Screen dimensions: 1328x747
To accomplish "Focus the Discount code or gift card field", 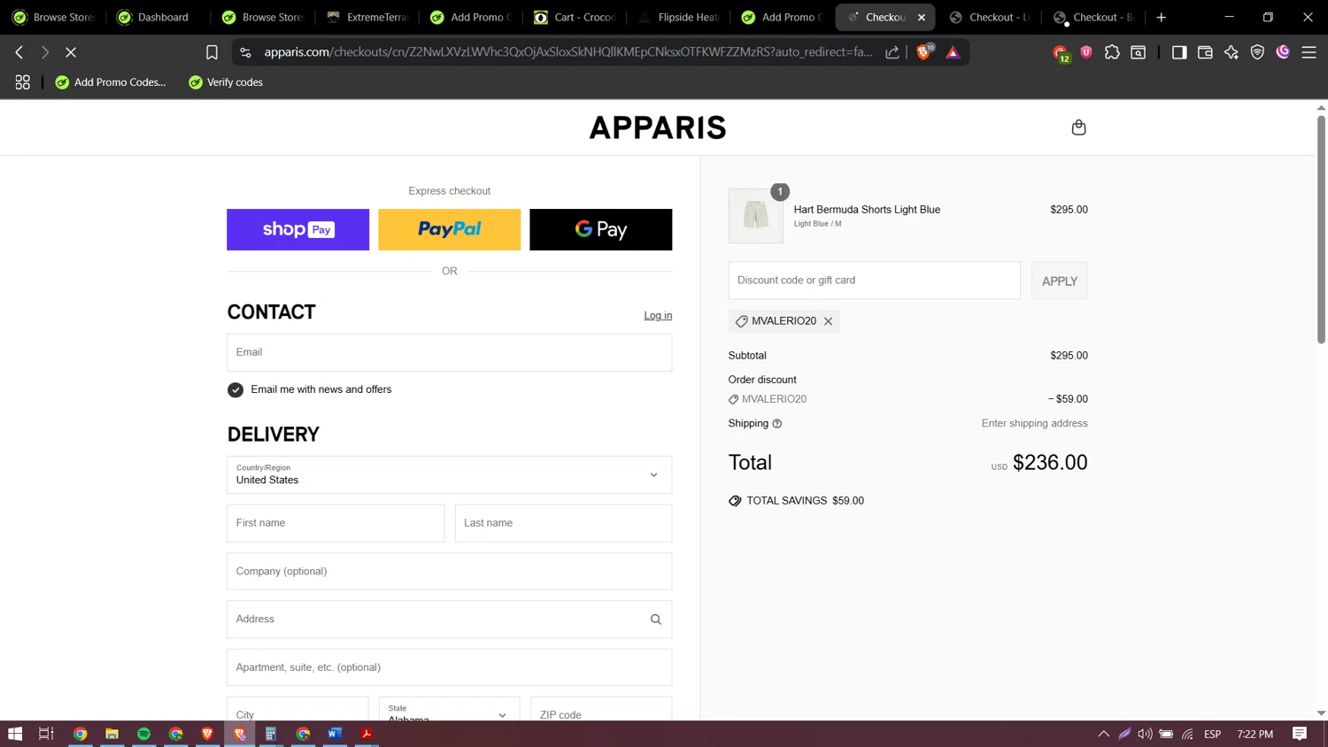I will click(x=875, y=281).
